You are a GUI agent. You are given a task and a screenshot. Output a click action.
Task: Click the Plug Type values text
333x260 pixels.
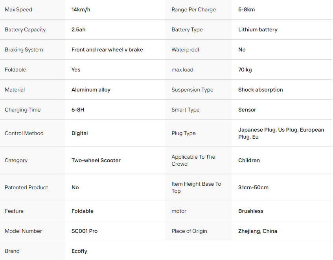[281, 133]
